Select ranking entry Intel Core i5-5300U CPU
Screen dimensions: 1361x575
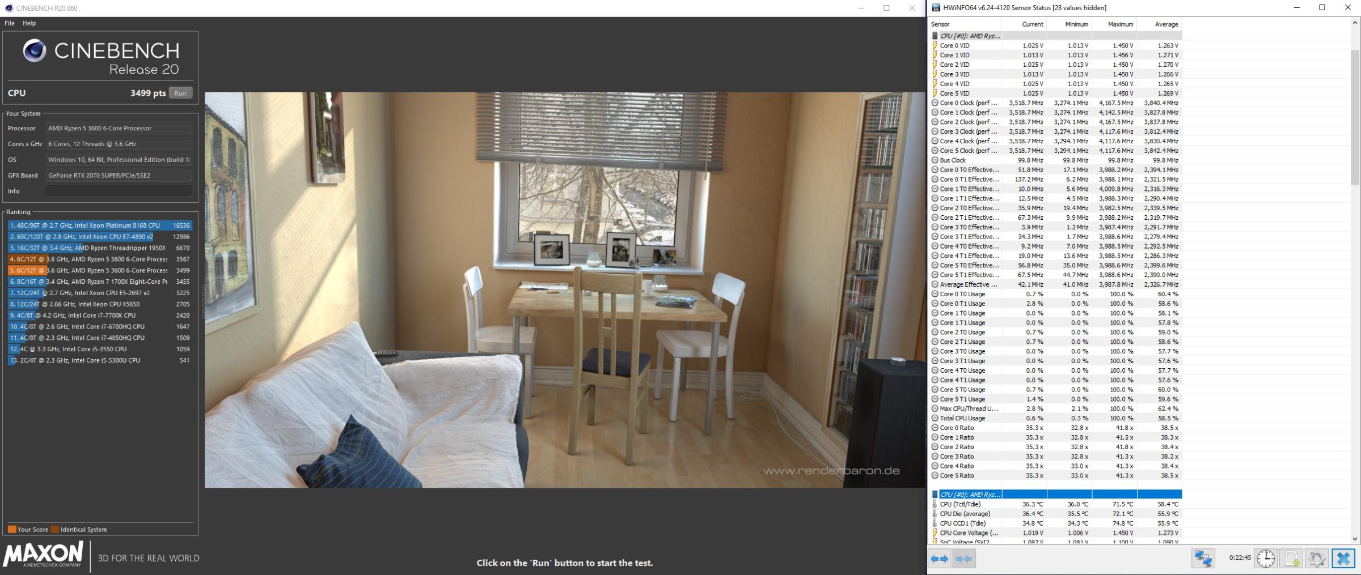click(100, 360)
